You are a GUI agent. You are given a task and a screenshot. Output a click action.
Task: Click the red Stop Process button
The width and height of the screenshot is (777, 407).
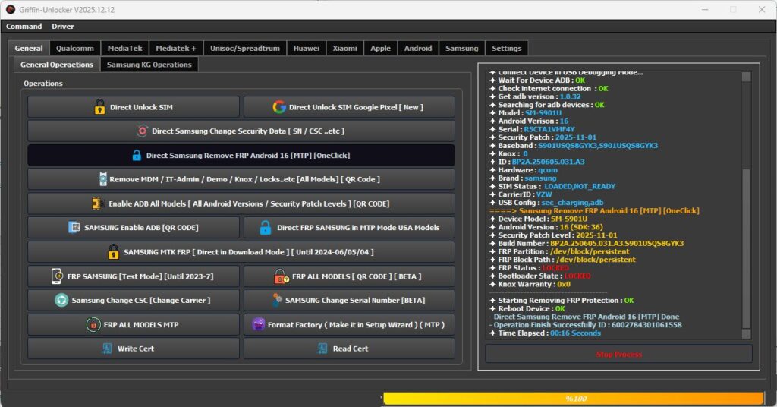point(618,355)
